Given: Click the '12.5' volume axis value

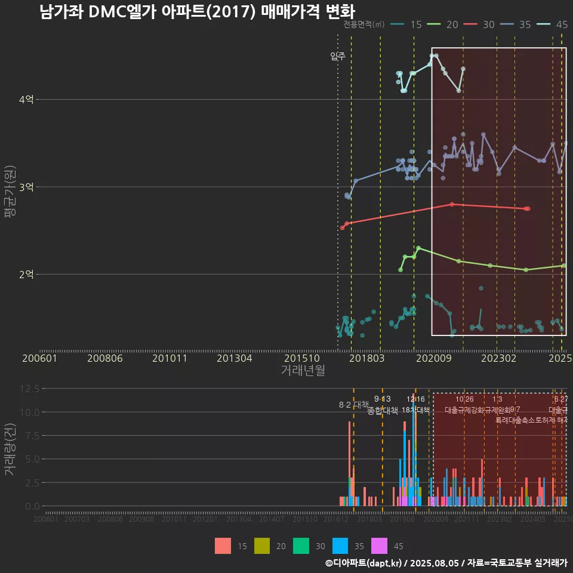Looking at the screenshot, I should 30,389.
